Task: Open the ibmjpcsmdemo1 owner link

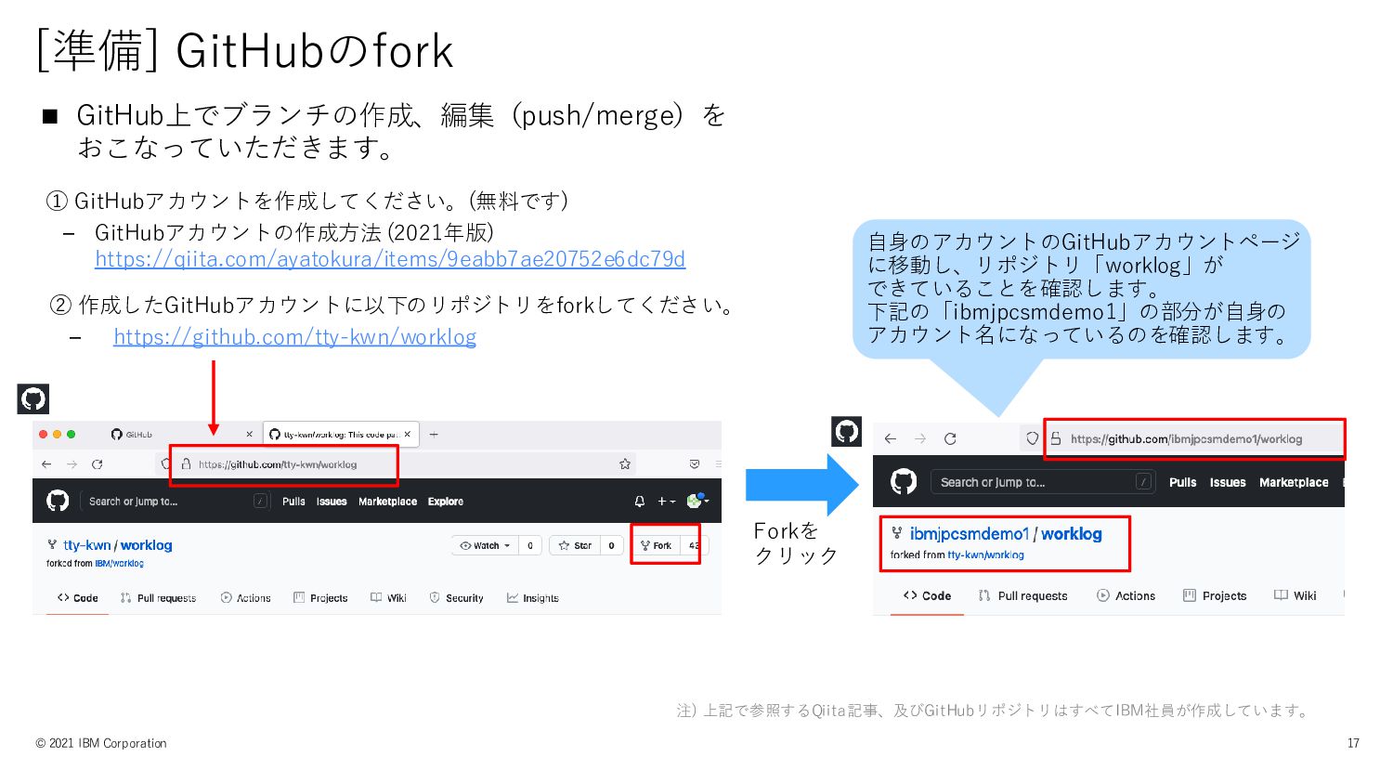Action: 970,534
